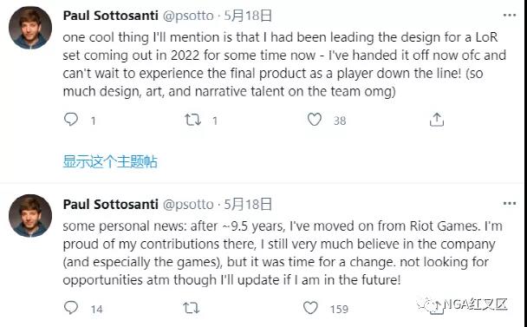Retweet the Riot Games departure tweet
The height and width of the screenshot is (327, 527).
pos(192,308)
